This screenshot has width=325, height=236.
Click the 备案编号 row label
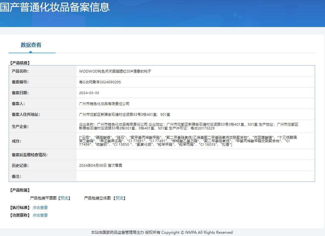(x=20, y=82)
